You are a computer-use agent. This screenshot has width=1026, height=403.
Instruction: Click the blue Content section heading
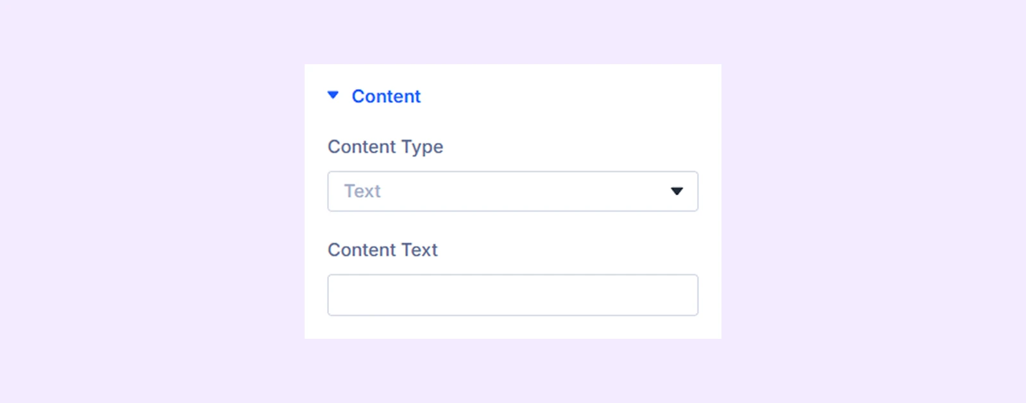386,96
